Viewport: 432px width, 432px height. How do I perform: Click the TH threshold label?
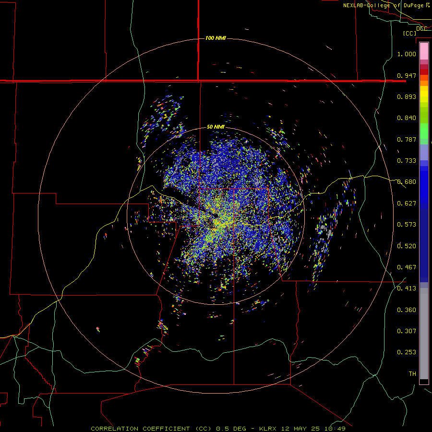pyautogui.click(x=412, y=373)
